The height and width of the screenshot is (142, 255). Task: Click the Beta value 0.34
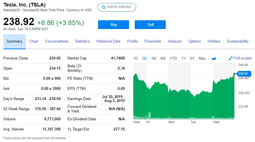(121, 68)
